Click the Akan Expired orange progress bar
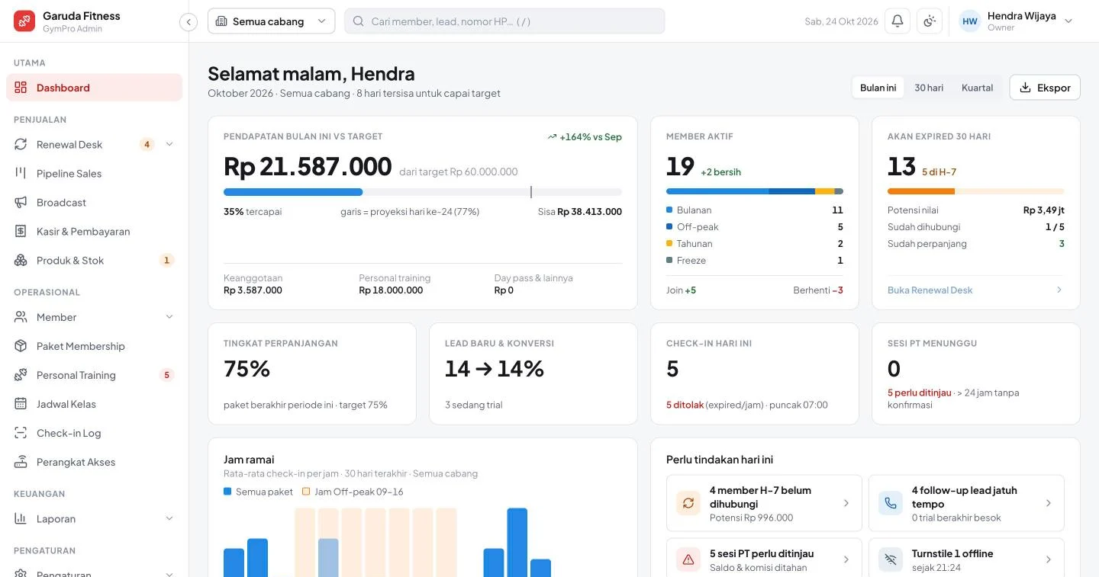 pos(975,191)
